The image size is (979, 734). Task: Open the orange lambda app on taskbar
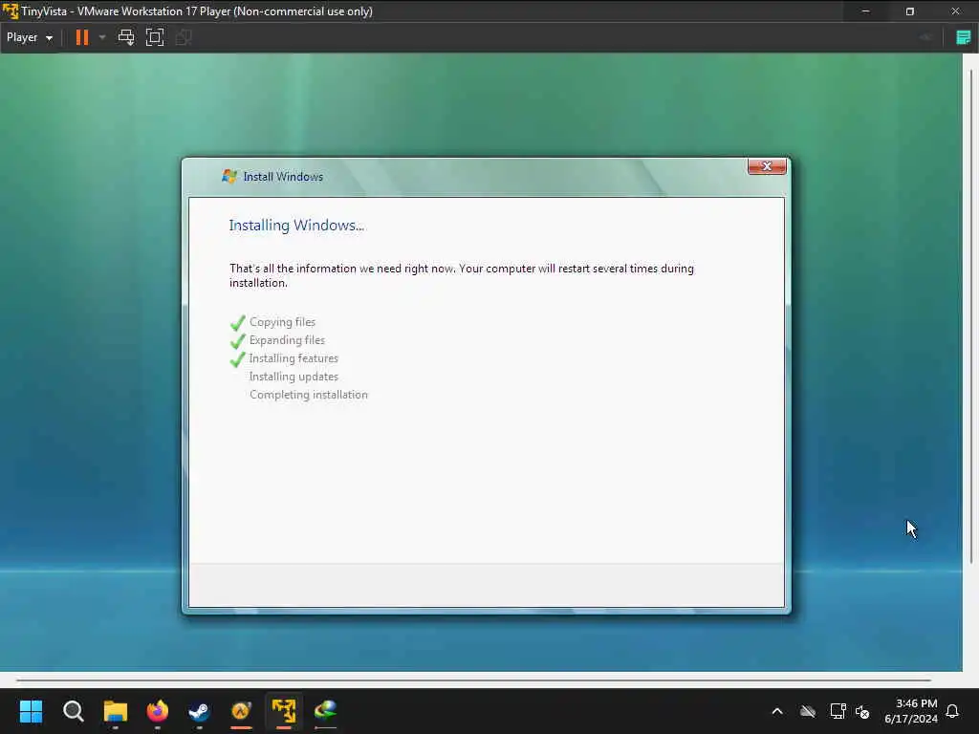(241, 711)
